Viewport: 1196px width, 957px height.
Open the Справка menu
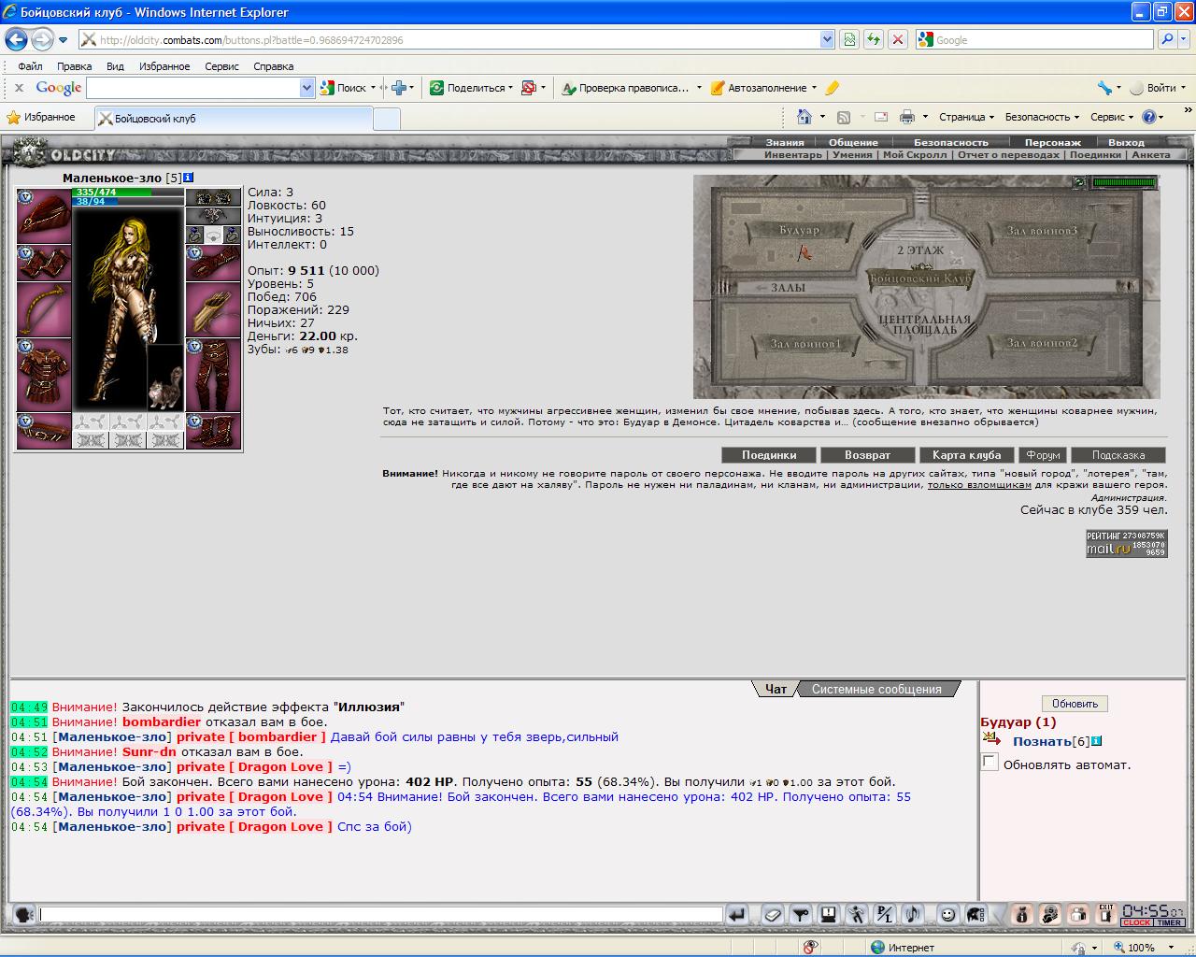coord(273,66)
